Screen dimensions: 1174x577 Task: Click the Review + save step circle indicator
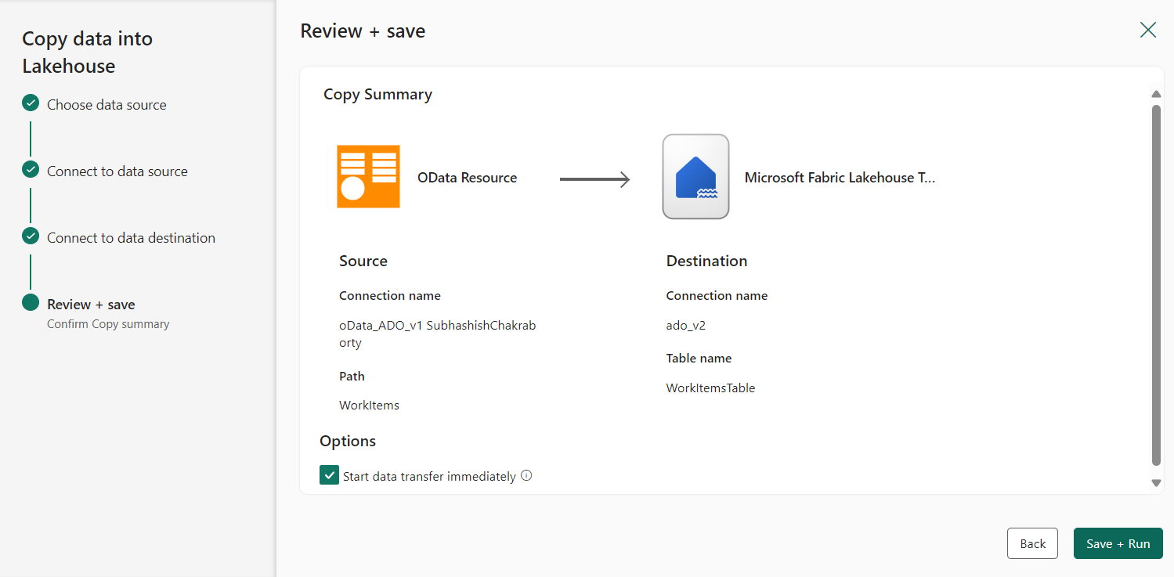tap(31, 303)
